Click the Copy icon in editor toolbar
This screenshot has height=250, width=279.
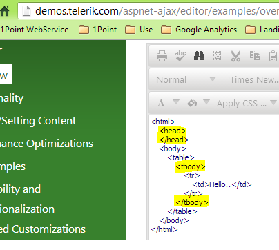(255, 55)
